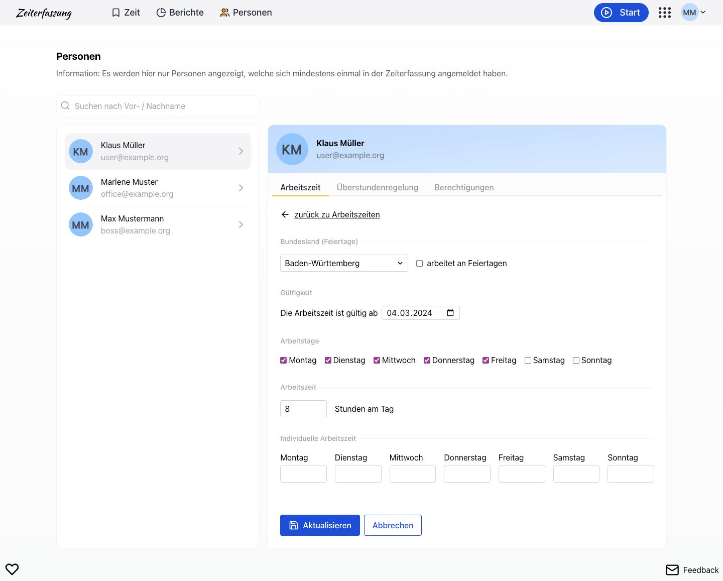Enable the 'arbeitet an Feiertagen' checkbox
The width and height of the screenshot is (723, 581).
tap(420, 264)
